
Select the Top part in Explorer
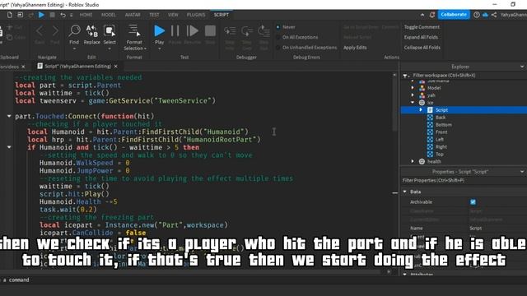[x=440, y=154]
